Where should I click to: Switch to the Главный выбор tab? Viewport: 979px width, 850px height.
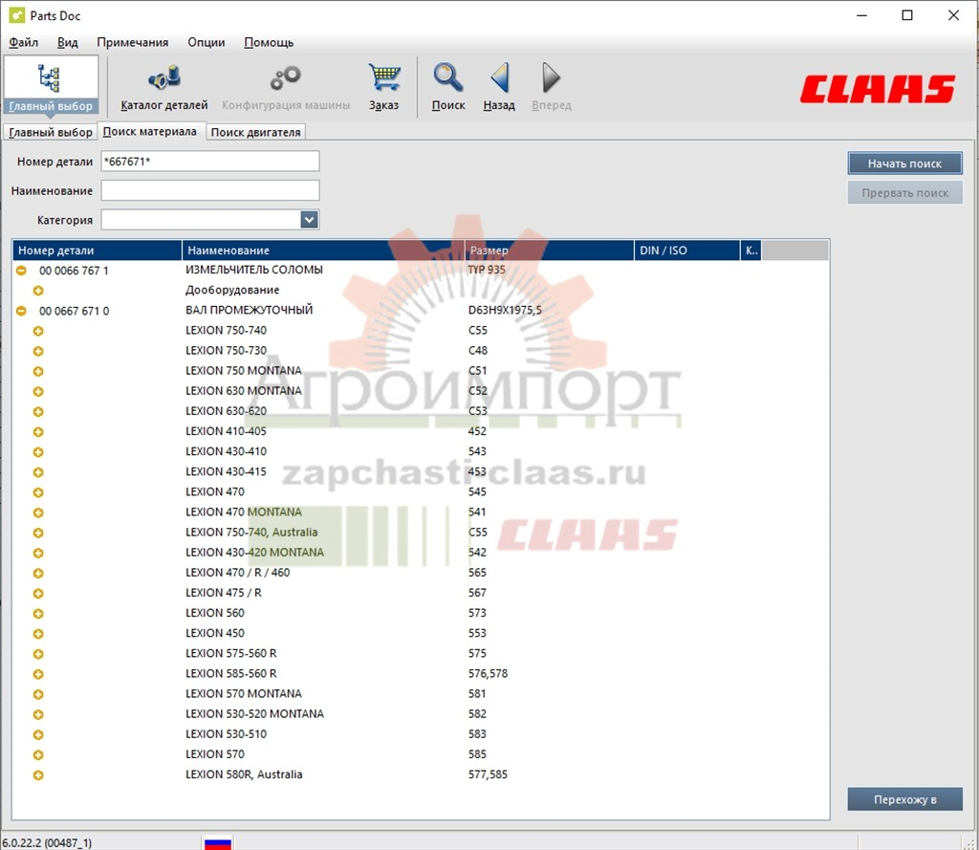point(51,132)
